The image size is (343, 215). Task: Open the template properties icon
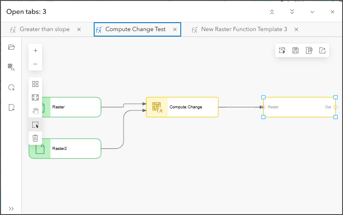click(309, 50)
